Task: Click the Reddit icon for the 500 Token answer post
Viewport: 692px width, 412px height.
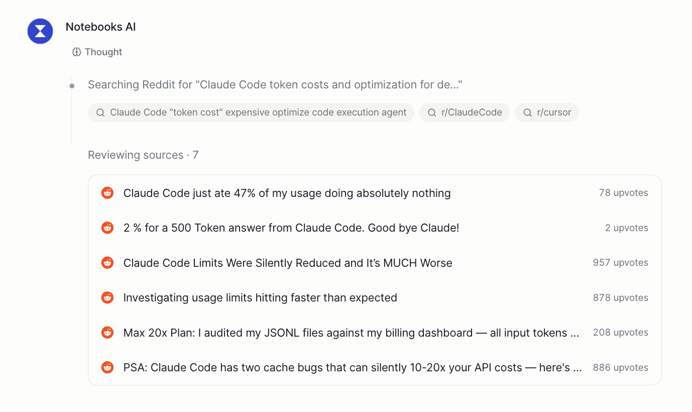Action: (107, 228)
